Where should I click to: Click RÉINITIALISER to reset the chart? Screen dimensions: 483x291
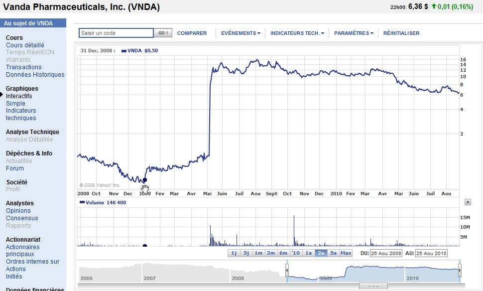pos(401,33)
